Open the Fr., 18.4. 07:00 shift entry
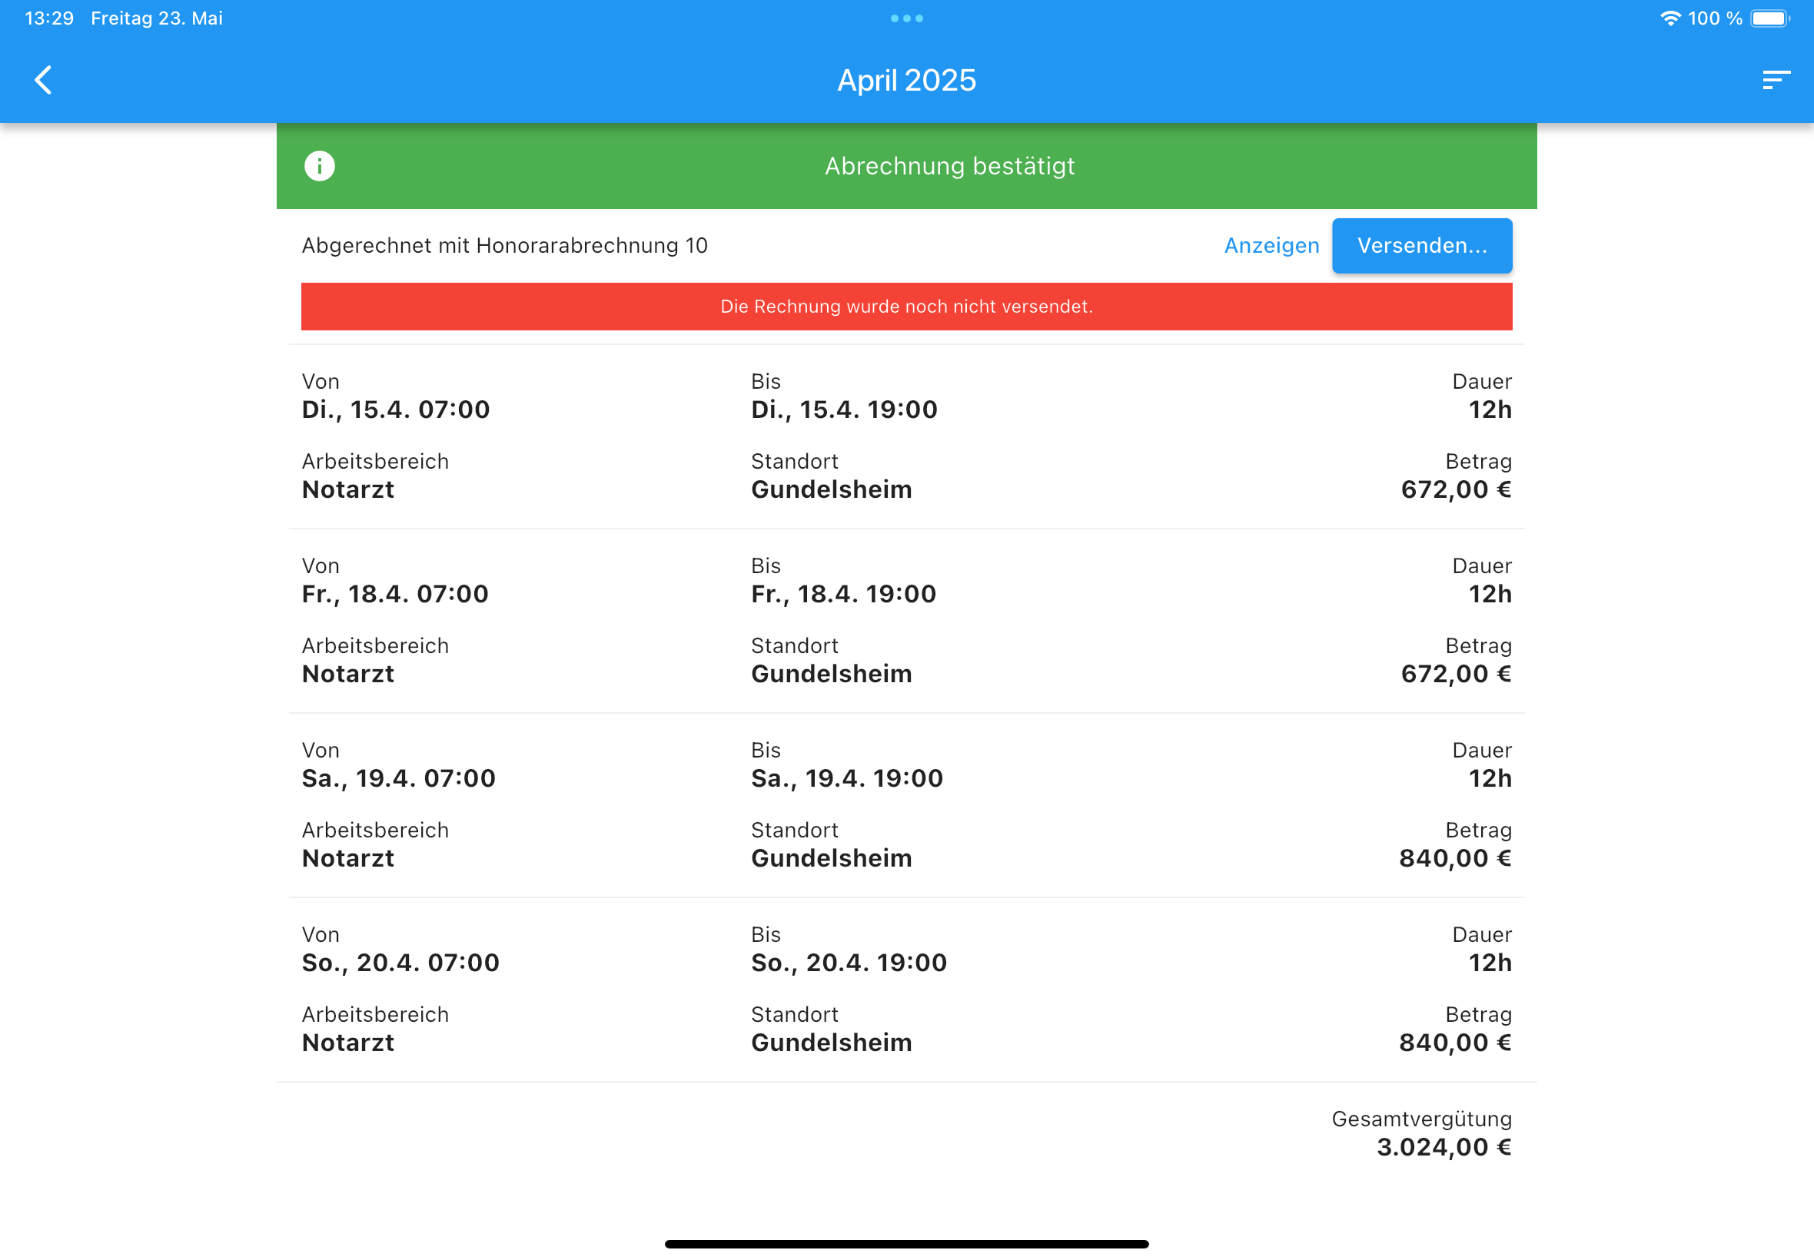This screenshot has height=1260, width=1814. pos(906,621)
